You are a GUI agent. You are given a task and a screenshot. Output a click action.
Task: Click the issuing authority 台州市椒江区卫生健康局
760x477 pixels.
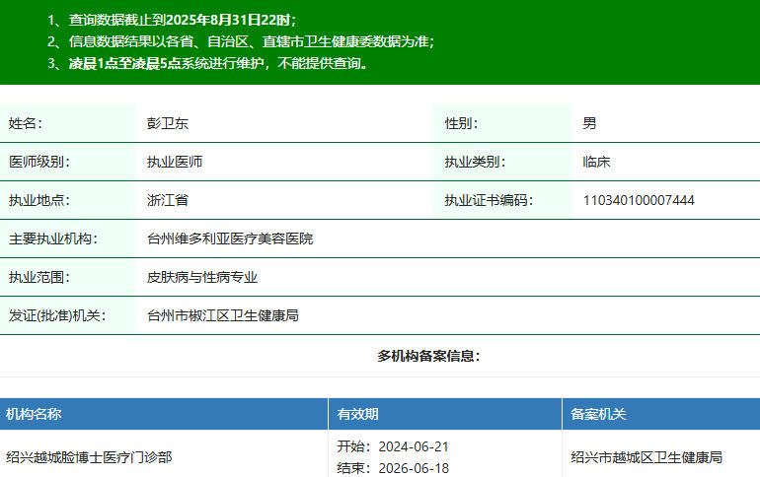[x=223, y=315]
